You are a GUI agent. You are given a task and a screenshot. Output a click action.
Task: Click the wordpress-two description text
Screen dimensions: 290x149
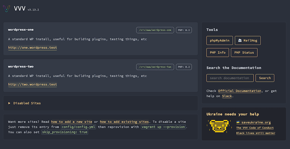point(77,76)
